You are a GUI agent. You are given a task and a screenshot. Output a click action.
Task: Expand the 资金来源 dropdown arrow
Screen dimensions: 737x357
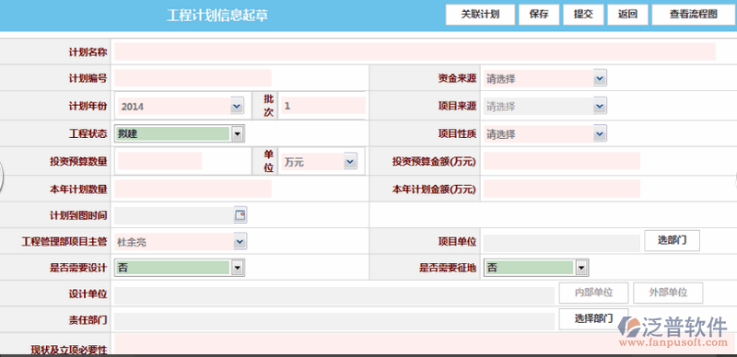pos(600,78)
